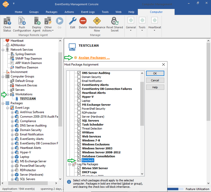Screen dimensions: 211x192
Task: Click the Edit wrench icon
Action: coord(73,21)
